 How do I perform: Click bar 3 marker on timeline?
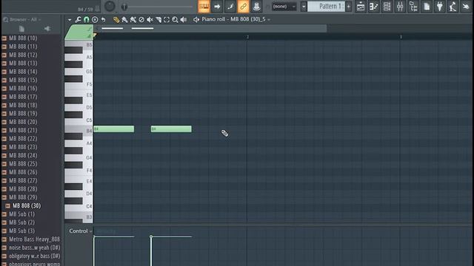click(x=401, y=37)
